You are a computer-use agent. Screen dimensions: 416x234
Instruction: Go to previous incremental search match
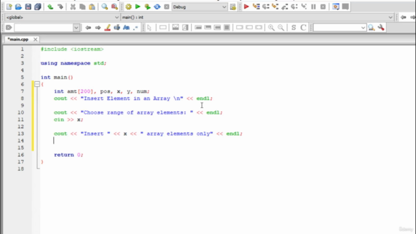coord(88,27)
